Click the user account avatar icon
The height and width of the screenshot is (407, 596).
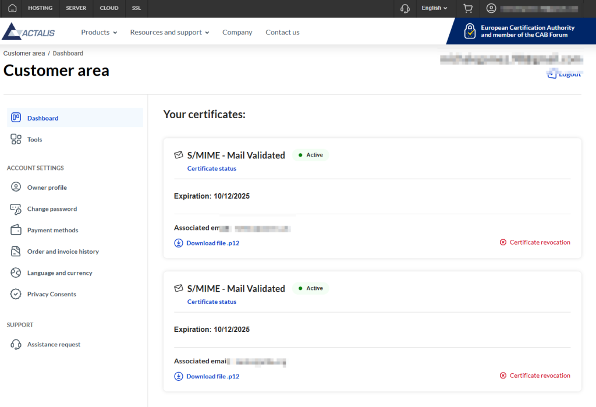coord(492,8)
